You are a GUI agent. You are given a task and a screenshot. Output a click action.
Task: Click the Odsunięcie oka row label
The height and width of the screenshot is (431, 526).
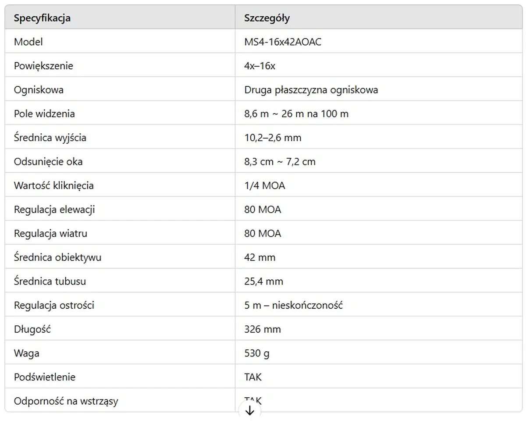click(48, 161)
